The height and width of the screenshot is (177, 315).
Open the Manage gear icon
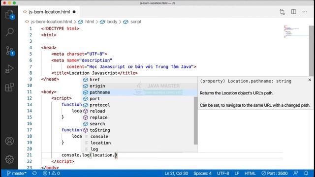click(x=9, y=159)
